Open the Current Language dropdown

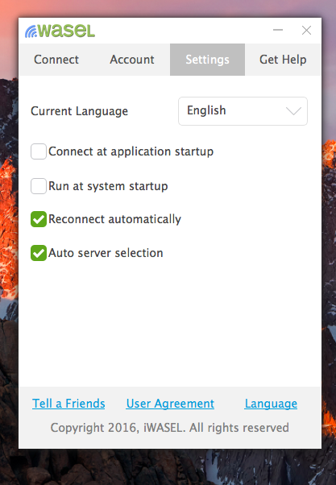(x=243, y=111)
